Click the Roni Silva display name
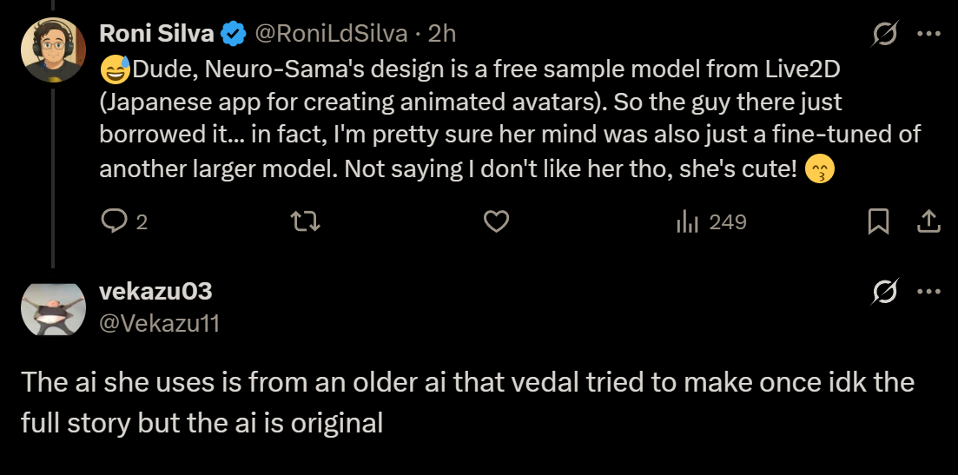 coord(156,34)
